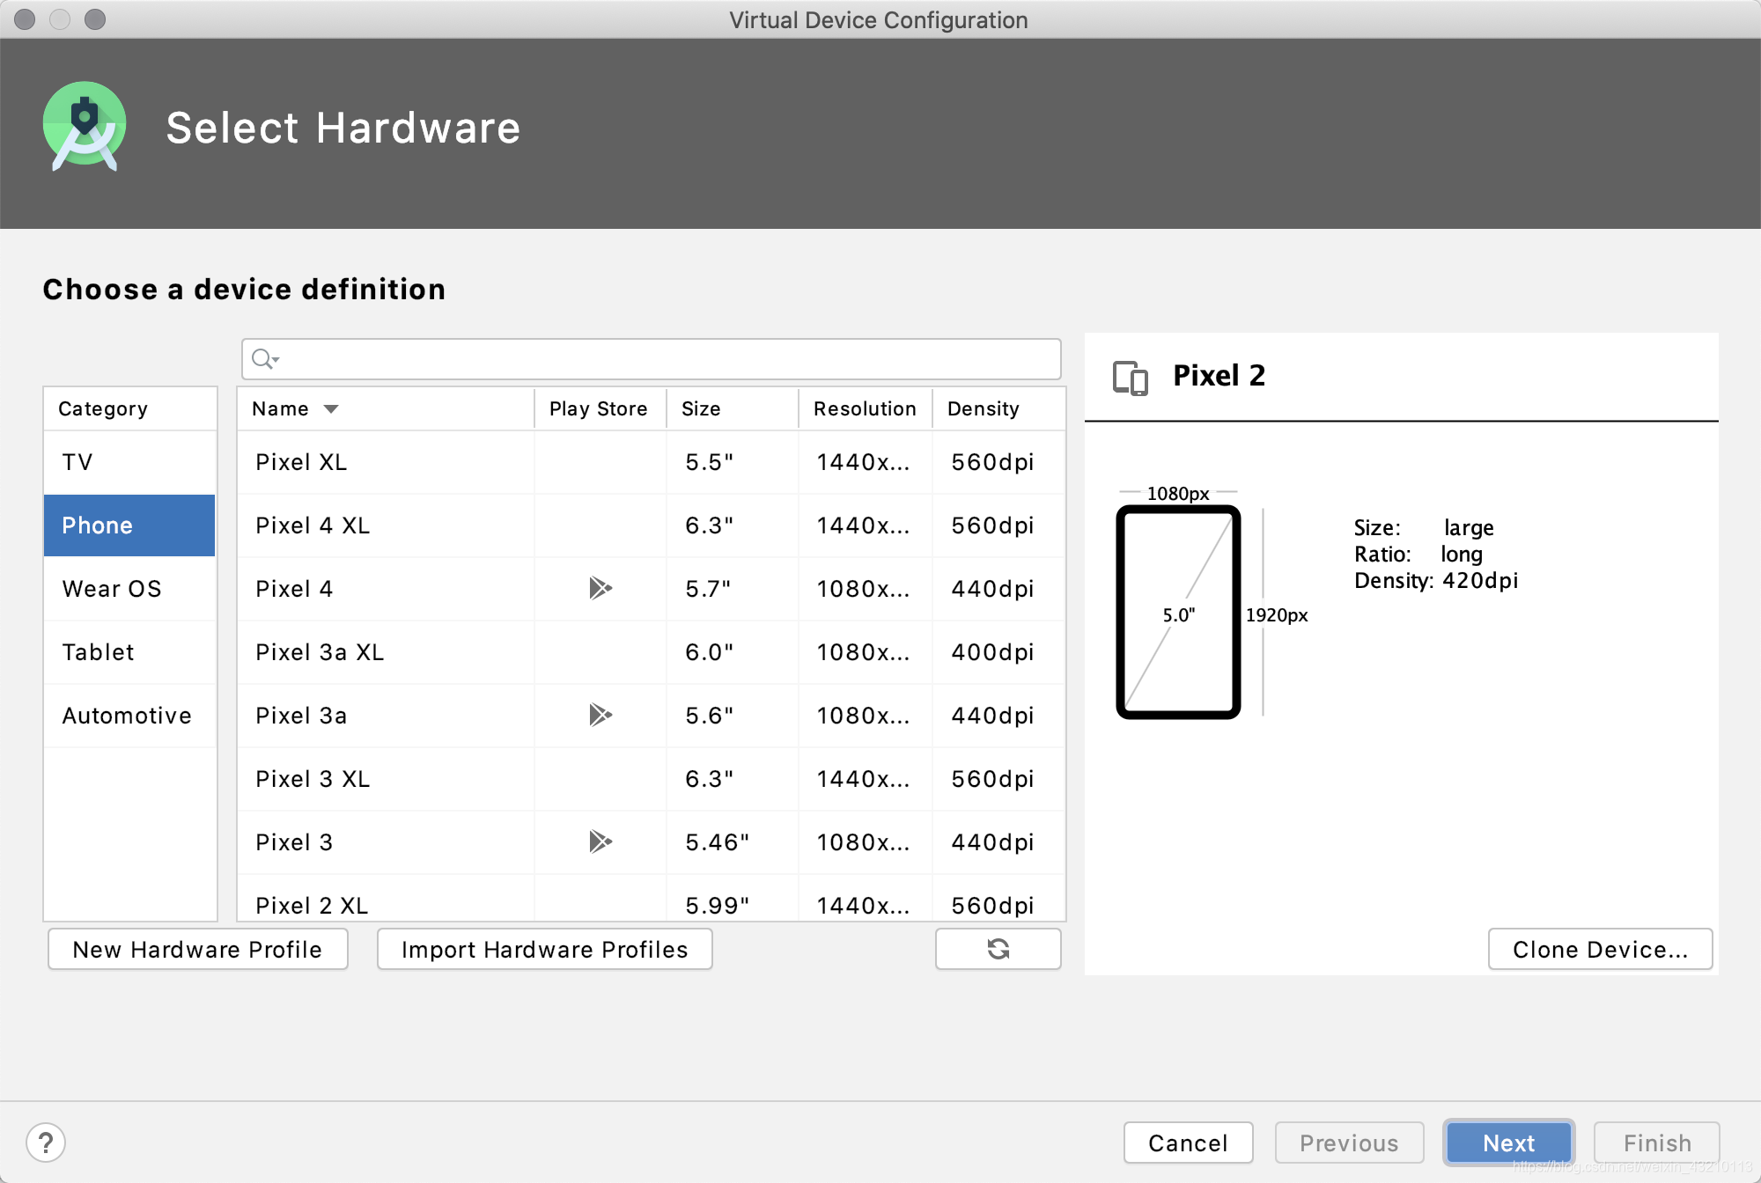Click the window close button
This screenshot has width=1761, height=1183.
tap(25, 19)
